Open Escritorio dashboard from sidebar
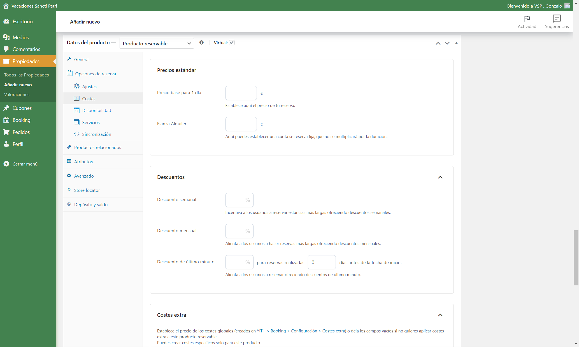The width and height of the screenshot is (579, 347). coord(22,22)
